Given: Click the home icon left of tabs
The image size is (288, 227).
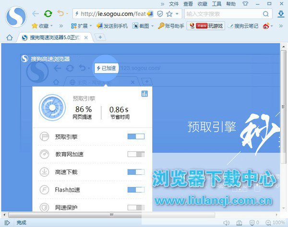Looking at the screenshot, I should [10, 37].
